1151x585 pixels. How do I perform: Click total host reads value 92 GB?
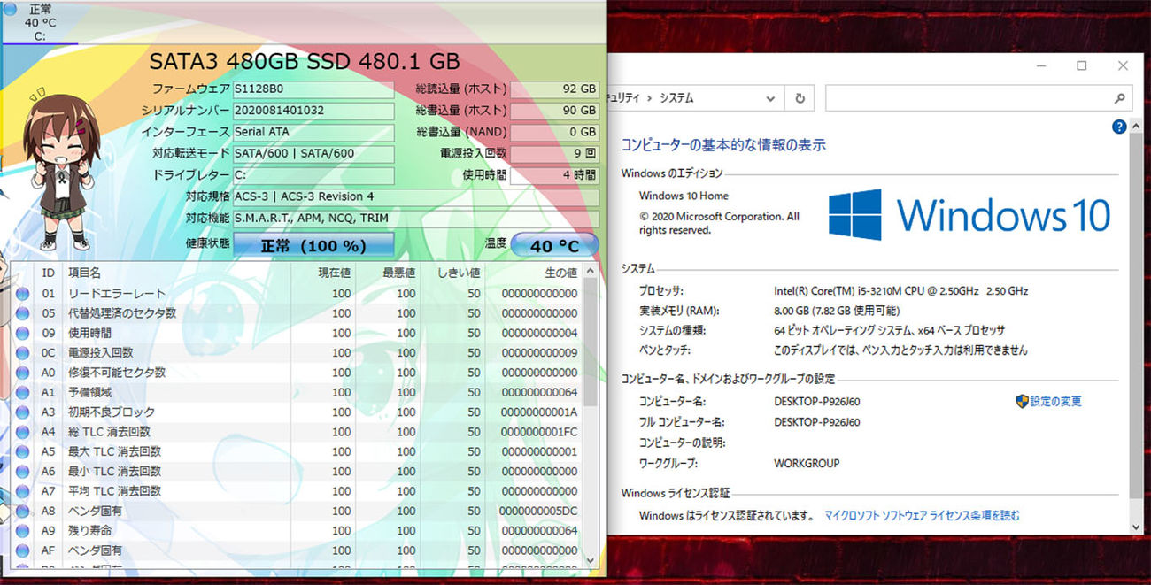coord(554,89)
